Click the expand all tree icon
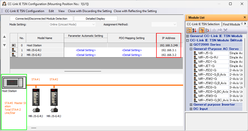This screenshot has width=248, height=131. click(x=201, y=30)
